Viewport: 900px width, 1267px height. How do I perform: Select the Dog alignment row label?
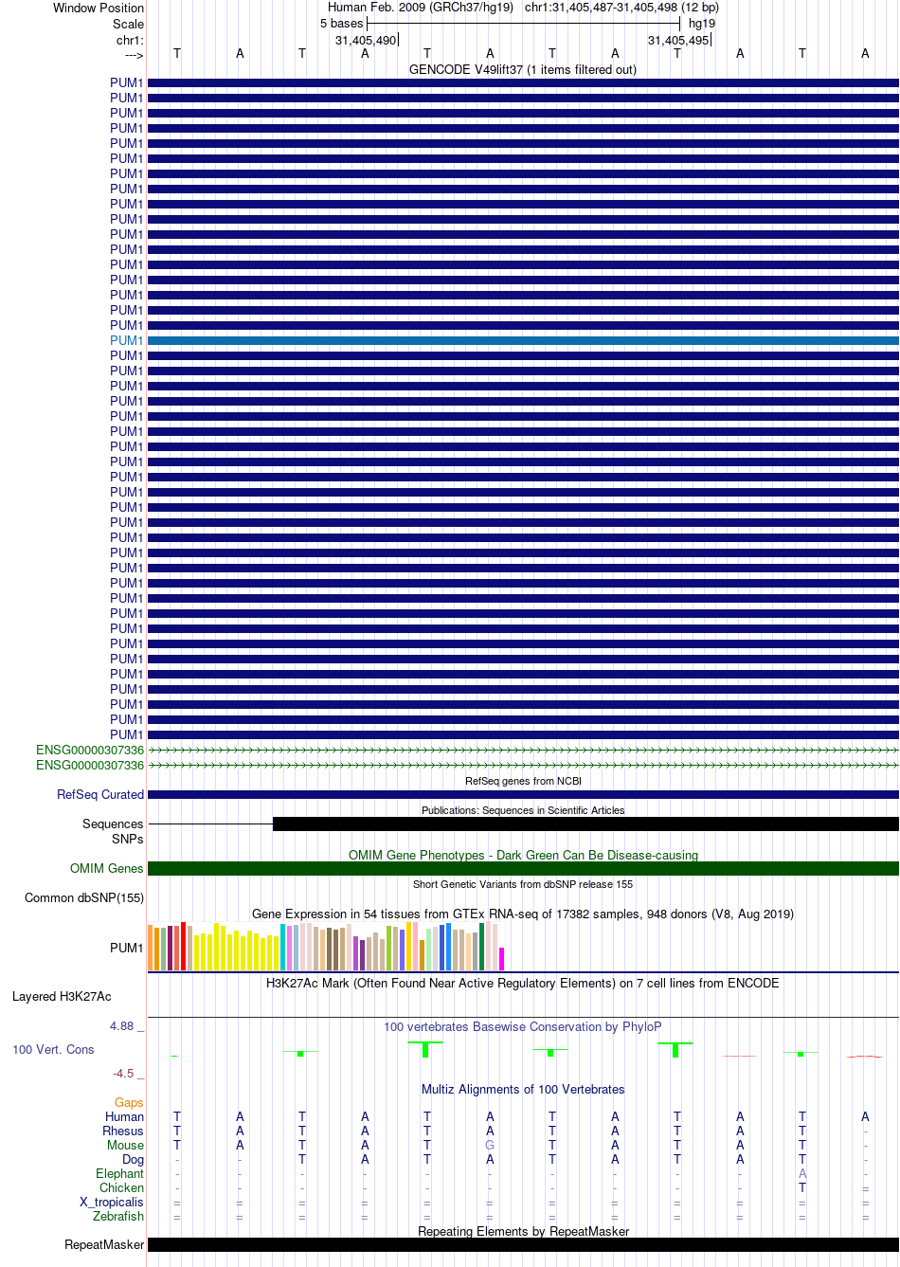pos(133,1159)
